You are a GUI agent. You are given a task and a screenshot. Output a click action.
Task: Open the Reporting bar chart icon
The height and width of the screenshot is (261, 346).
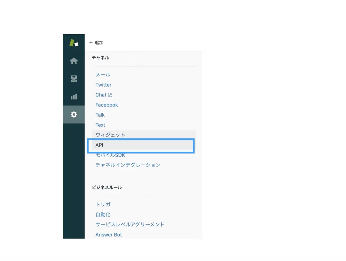click(x=74, y=97)
